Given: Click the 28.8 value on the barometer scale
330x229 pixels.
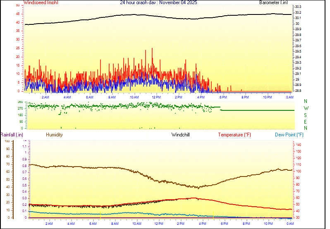Looking at the screenshot, I should (298, 91).
